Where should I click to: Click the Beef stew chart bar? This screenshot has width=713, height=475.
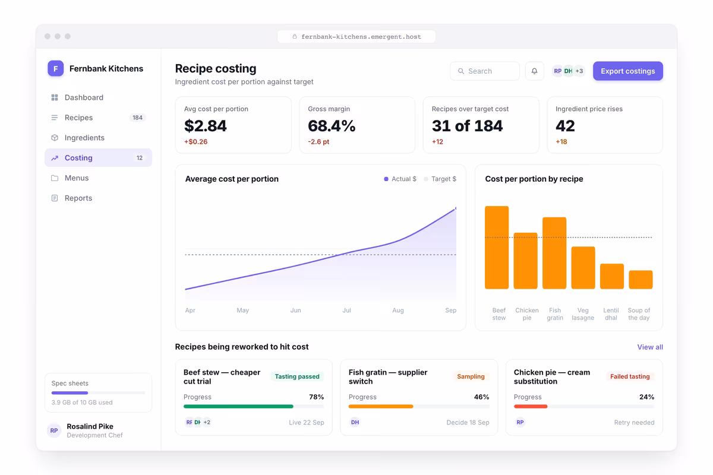coord(497,248)
